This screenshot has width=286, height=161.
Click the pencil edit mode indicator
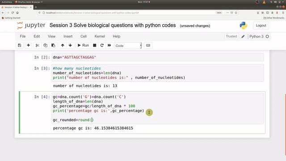click(x=243, y=37)
